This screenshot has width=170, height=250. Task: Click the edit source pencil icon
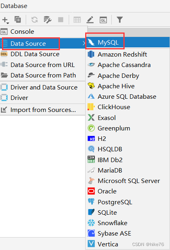90,20
